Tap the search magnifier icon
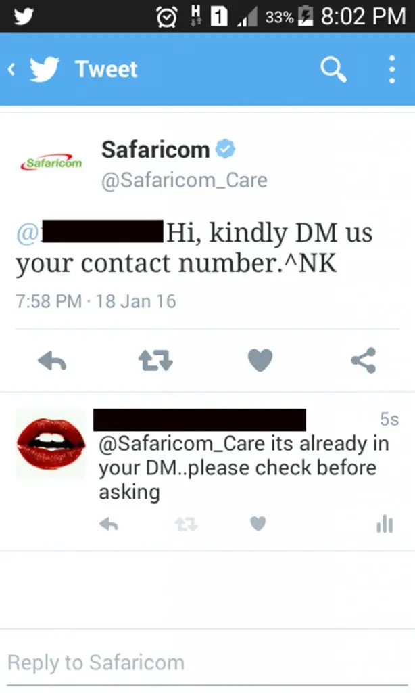The width and height of the screenshot is (415, 693). point(333,70)
